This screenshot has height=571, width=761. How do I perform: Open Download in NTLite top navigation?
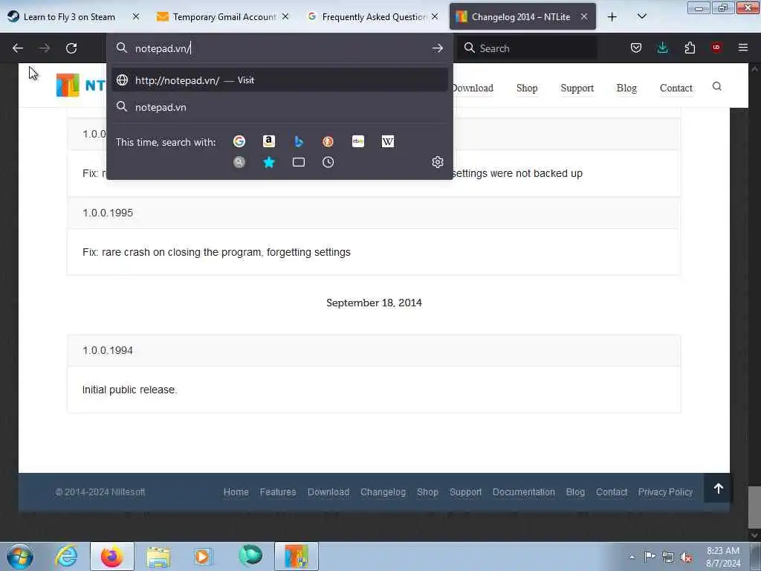(473, 88)
